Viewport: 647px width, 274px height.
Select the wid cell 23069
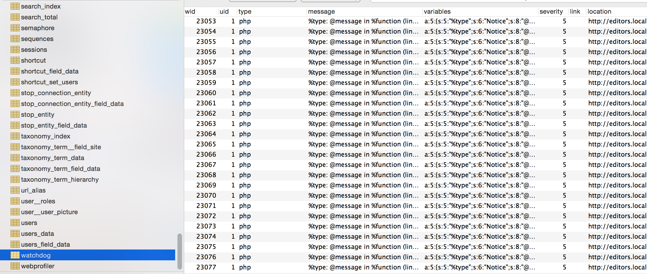point(206,185)
